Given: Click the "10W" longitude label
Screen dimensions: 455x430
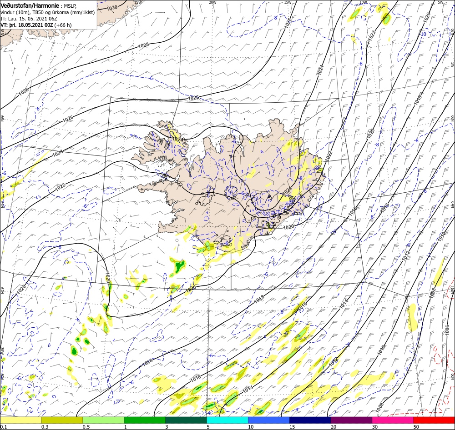Looking at the screenshot, I should click(x=363, y=2).
